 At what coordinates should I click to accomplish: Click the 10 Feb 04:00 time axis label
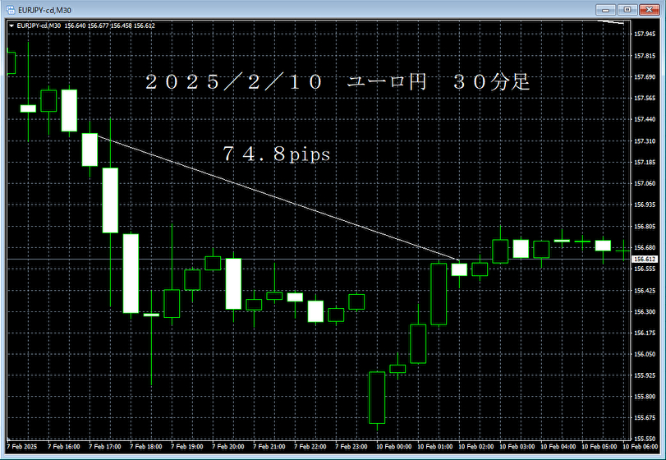pyautogui.click(x=558, y=447)
